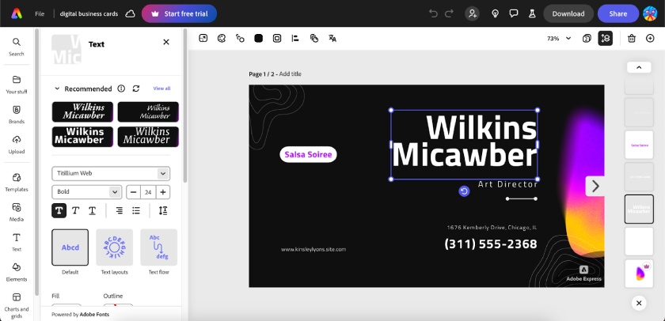Select the Wilkins Micawber layer thumbnail
The width and height of the screenshot is (665, 321).
(x=639, y=210)
